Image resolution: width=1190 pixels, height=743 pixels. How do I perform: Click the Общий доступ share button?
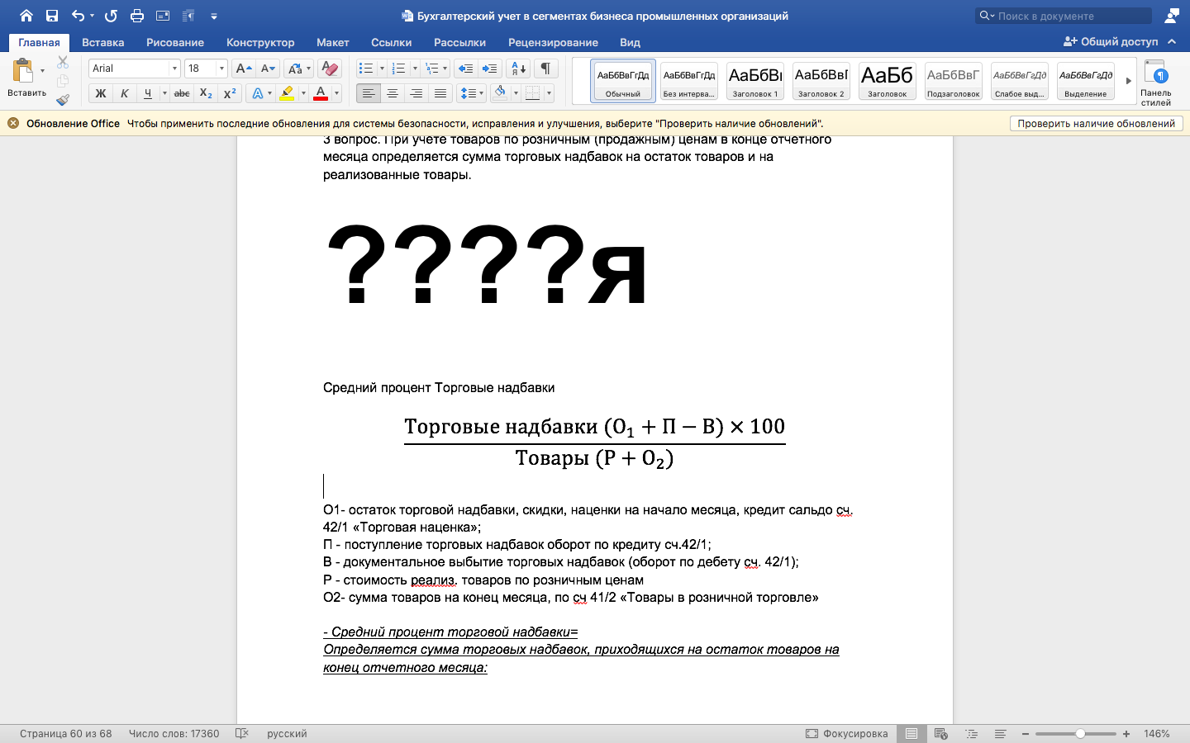1111,41
